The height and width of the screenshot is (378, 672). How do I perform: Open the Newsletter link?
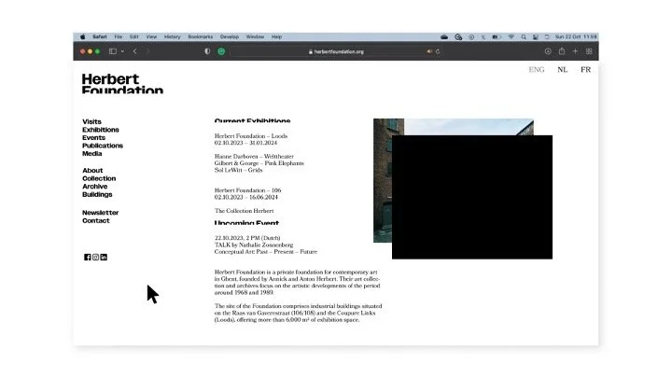100,213
